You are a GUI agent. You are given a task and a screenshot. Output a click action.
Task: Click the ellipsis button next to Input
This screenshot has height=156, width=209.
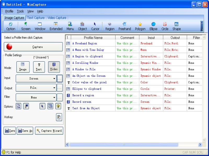coord(60,79)
